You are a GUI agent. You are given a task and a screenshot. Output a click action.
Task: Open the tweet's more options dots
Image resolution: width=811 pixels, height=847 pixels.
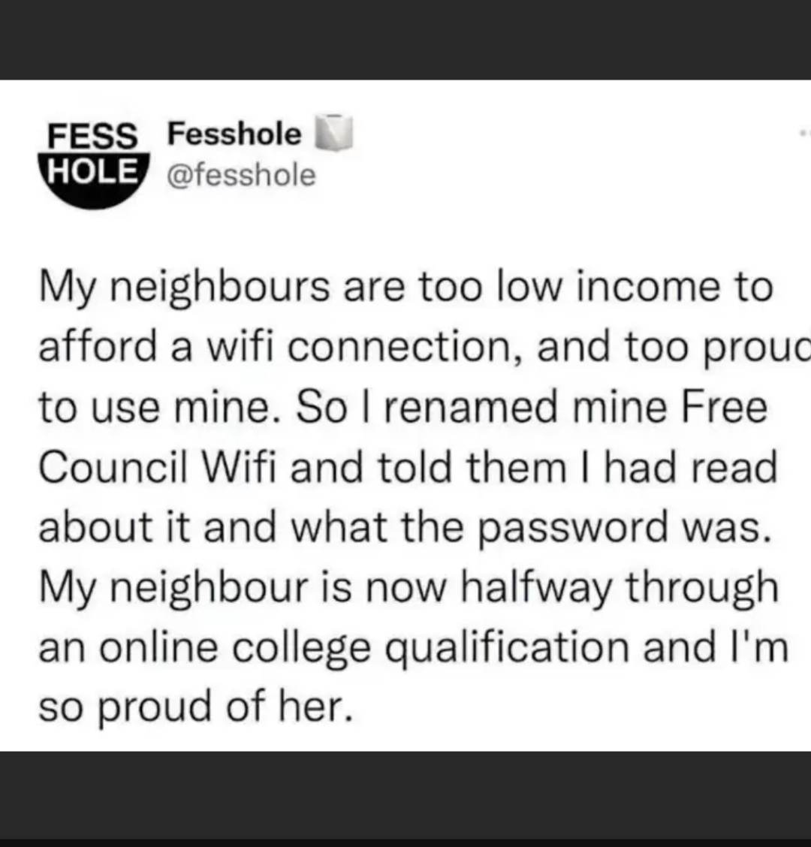804,134
